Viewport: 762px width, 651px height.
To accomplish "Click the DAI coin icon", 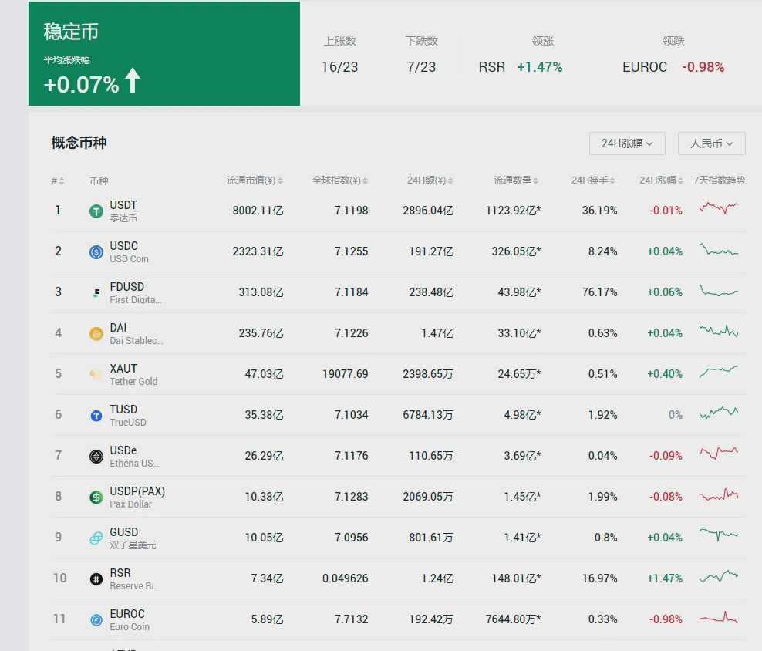I will 96,333.
